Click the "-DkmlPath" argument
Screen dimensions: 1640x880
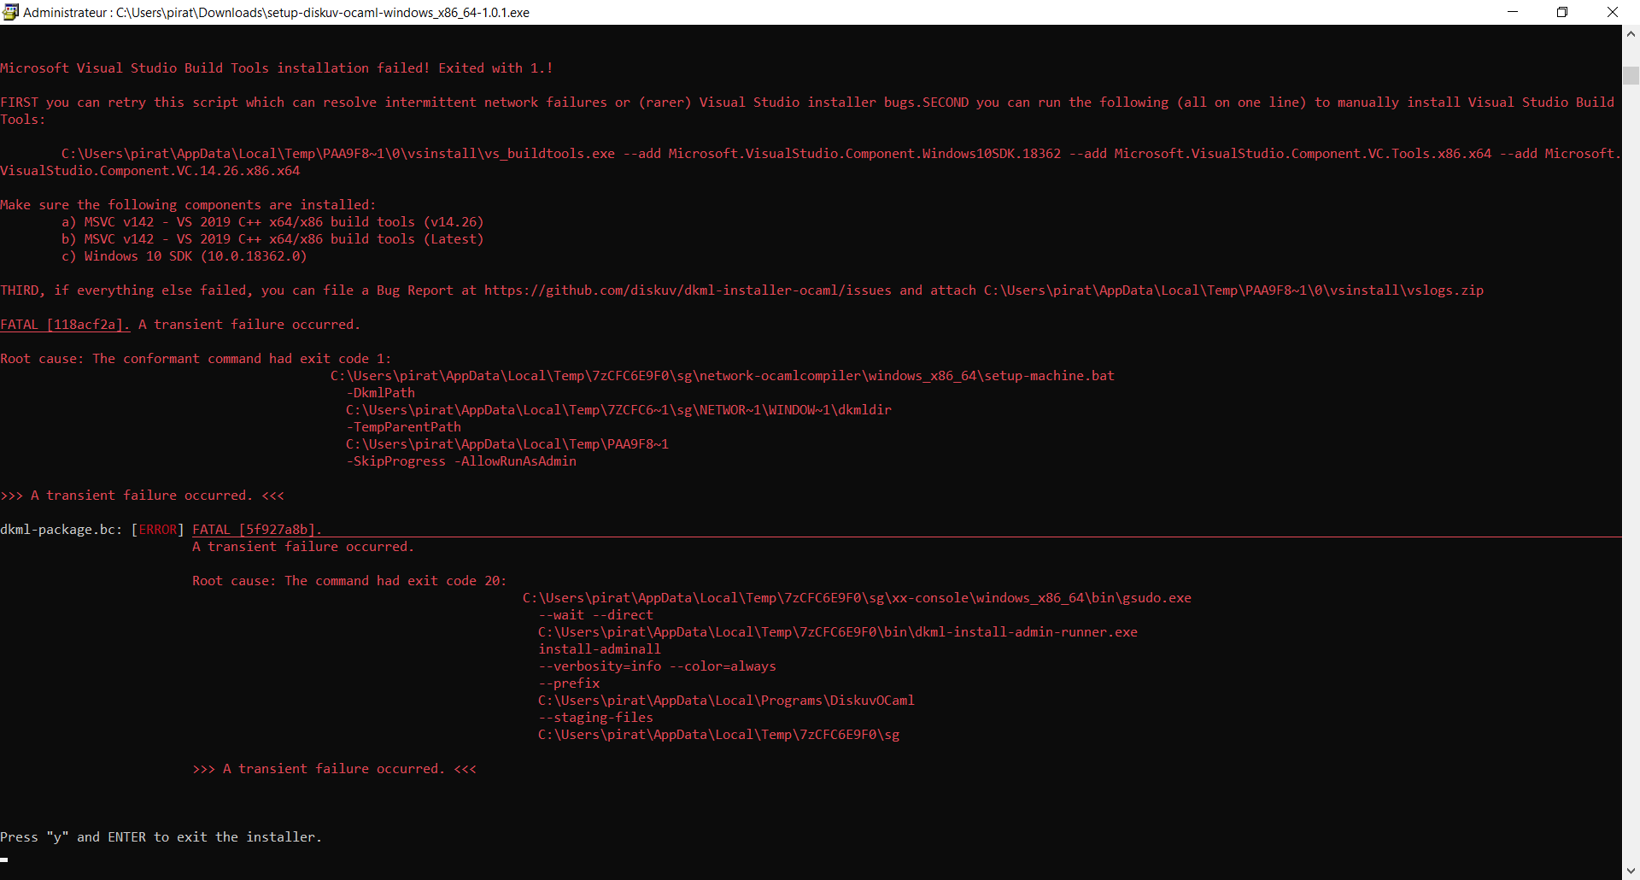[x=380, y=393]
